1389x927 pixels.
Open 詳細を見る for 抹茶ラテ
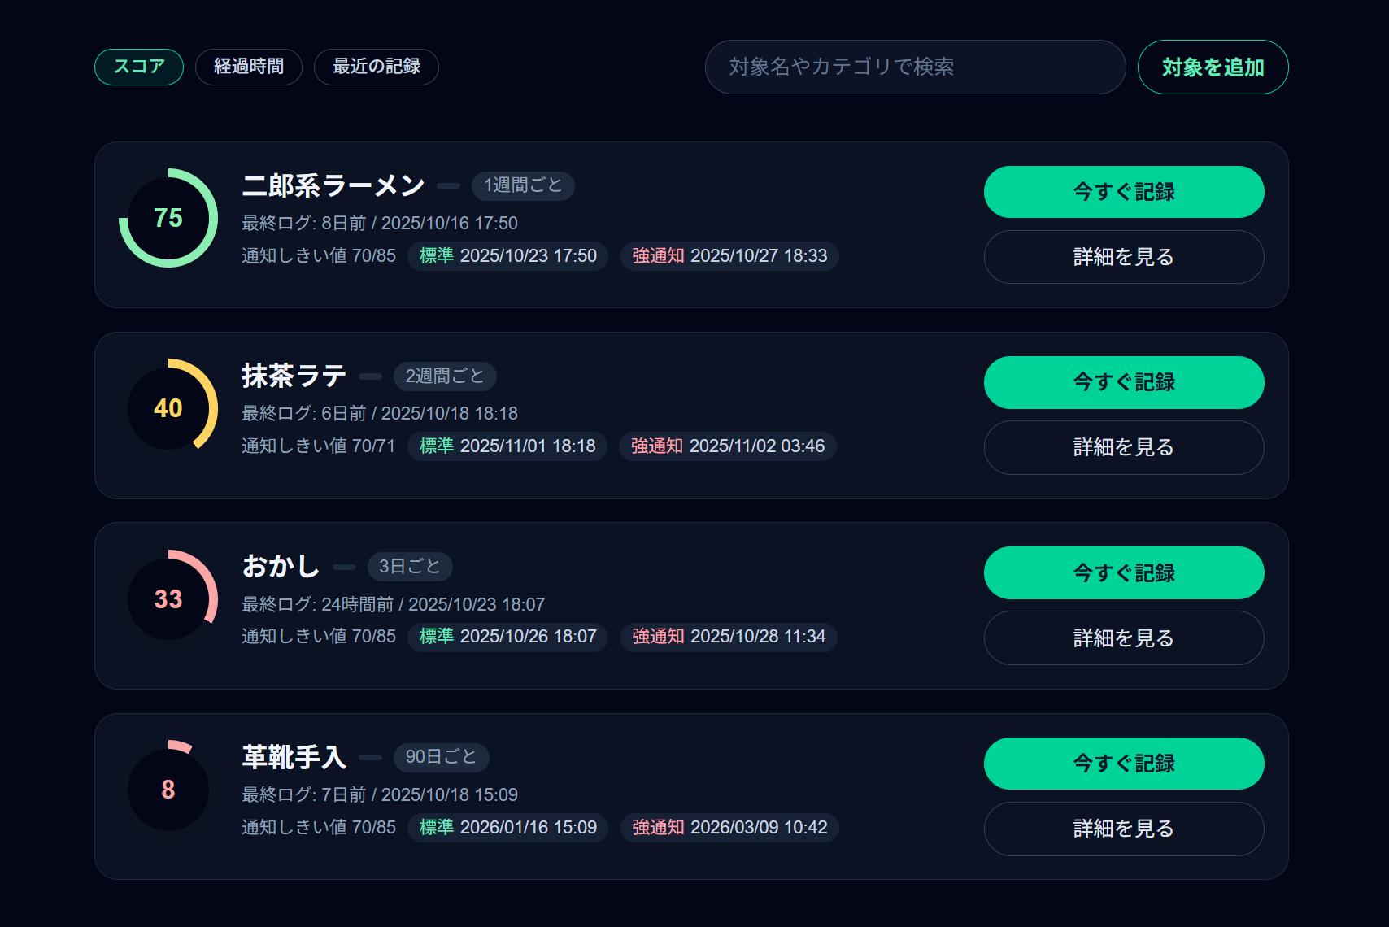[x=1123, y=447]
